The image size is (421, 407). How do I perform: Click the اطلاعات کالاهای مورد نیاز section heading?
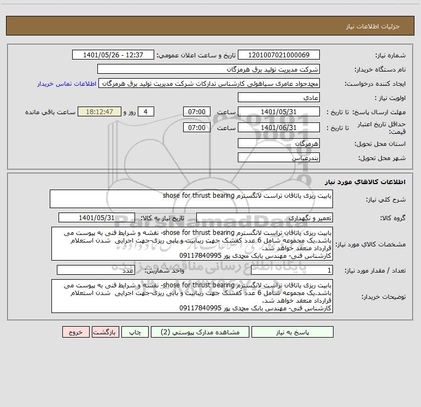(365, 182)
